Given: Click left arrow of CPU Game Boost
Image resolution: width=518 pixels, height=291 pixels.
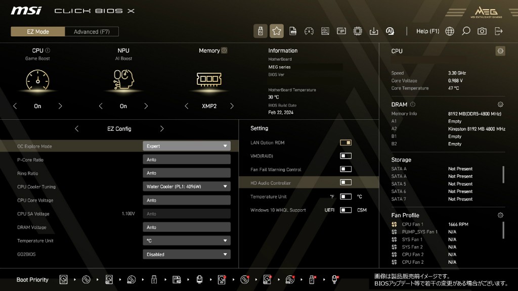Looking at the screenshot, I should coord(15,106).
